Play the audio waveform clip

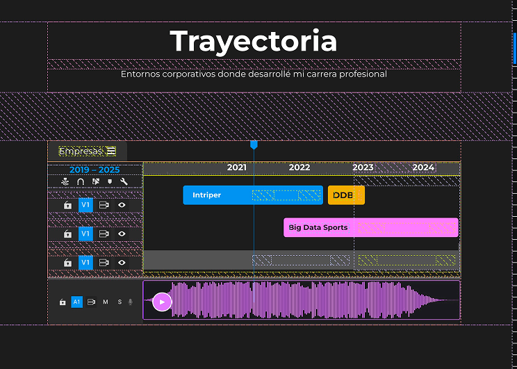pos(162,302)
